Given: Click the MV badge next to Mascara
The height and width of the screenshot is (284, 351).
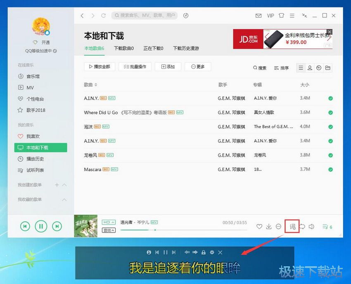Looking at the screenshot, I should 114,169.
